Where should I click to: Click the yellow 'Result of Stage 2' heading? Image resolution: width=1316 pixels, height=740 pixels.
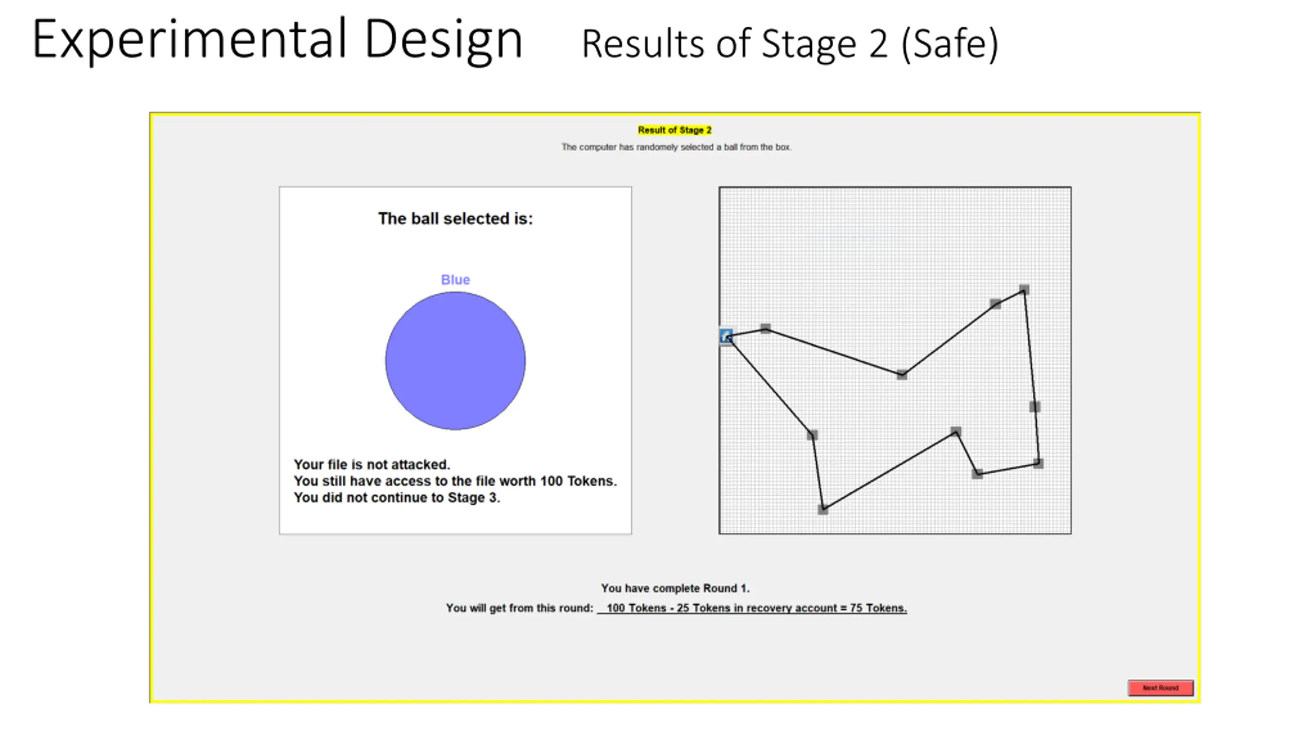click(x=674, y=130)
